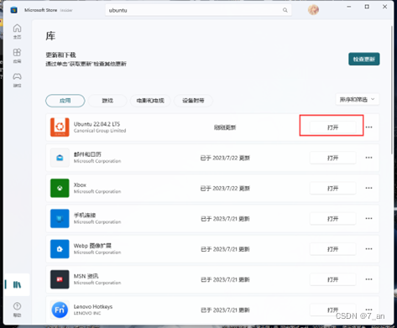Open Help in the sidebar

point(17,310)
